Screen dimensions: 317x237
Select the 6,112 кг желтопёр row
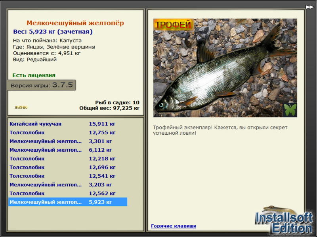click(68, 150)
